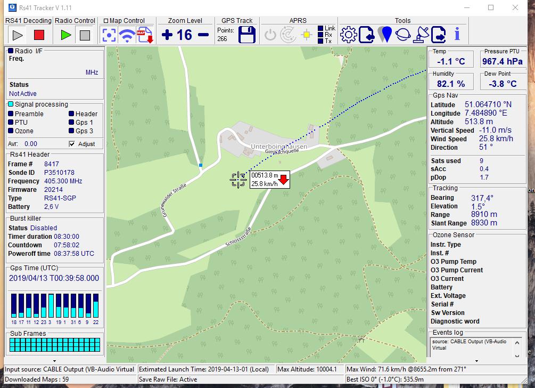The height and width of the screenshot is (388, 535).
Task: Expand the right panel's bottom down arrow
Action: [476, 361]
